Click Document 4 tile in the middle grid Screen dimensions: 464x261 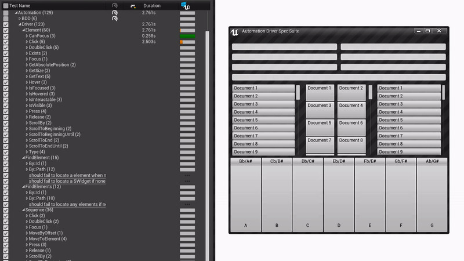pos(351,110)
